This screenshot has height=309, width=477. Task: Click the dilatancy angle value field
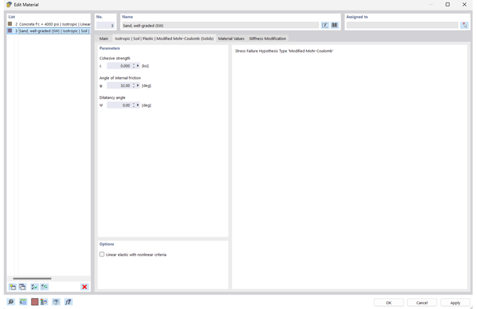pyautogui.click(x=119, y=105)
